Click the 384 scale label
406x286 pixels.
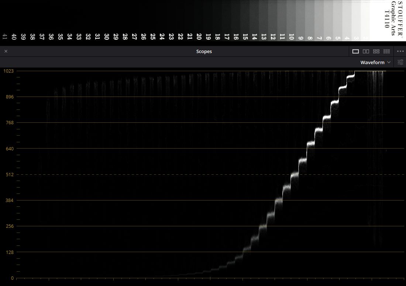click(x=10, y=200)
